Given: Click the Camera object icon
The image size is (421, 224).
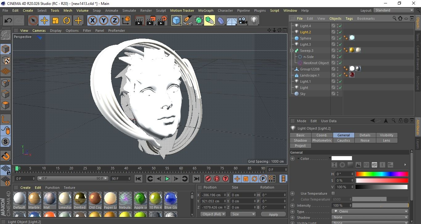Looking at the screenshot, I should [243, 21].
